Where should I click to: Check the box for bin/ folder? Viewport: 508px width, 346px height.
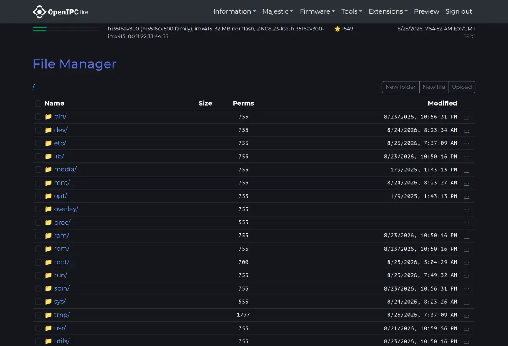tap(38, 116)
